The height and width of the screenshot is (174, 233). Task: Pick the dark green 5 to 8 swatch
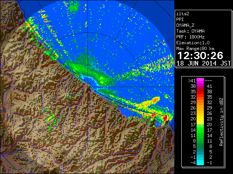point(200,146)
